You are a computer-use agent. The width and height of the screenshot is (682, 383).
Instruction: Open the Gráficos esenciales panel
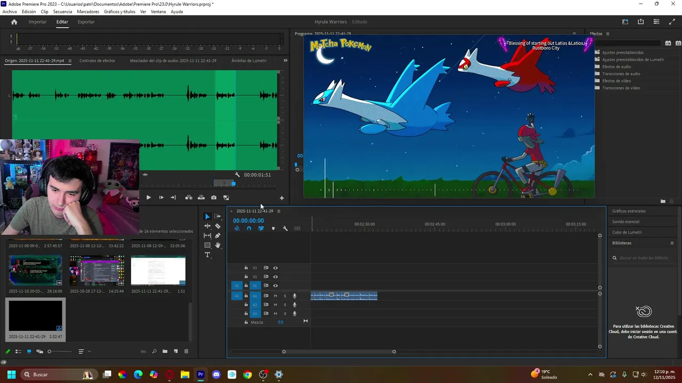629,211
